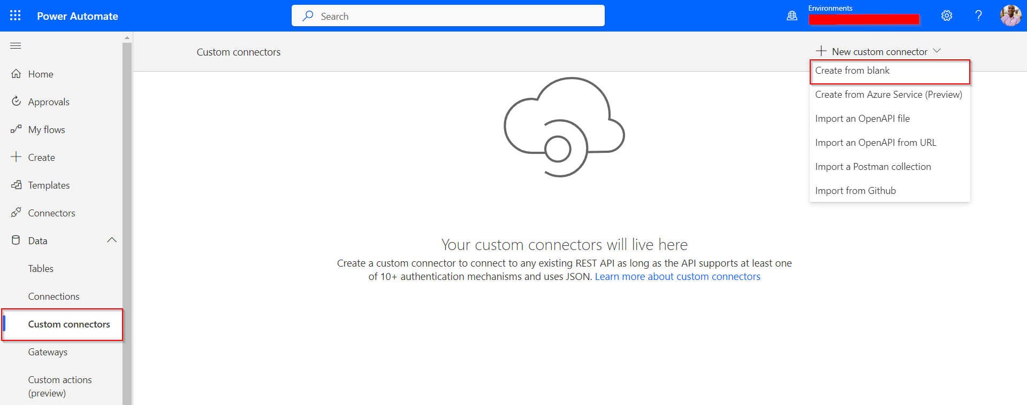The image size is (1027, 405).
Task: Go to My flows in sidebar
Action: 47,130
